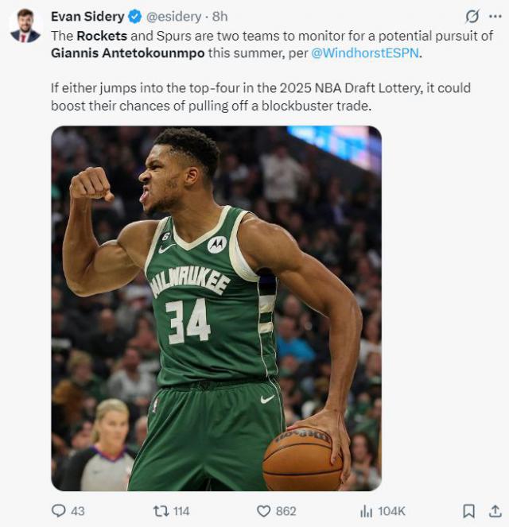Like the post with heart icon
The width and height of the screenshot is (509, 527).
click(263, 510)
